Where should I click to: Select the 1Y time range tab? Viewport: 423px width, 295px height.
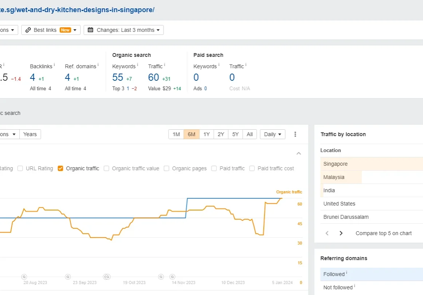[x=206, y=134]
